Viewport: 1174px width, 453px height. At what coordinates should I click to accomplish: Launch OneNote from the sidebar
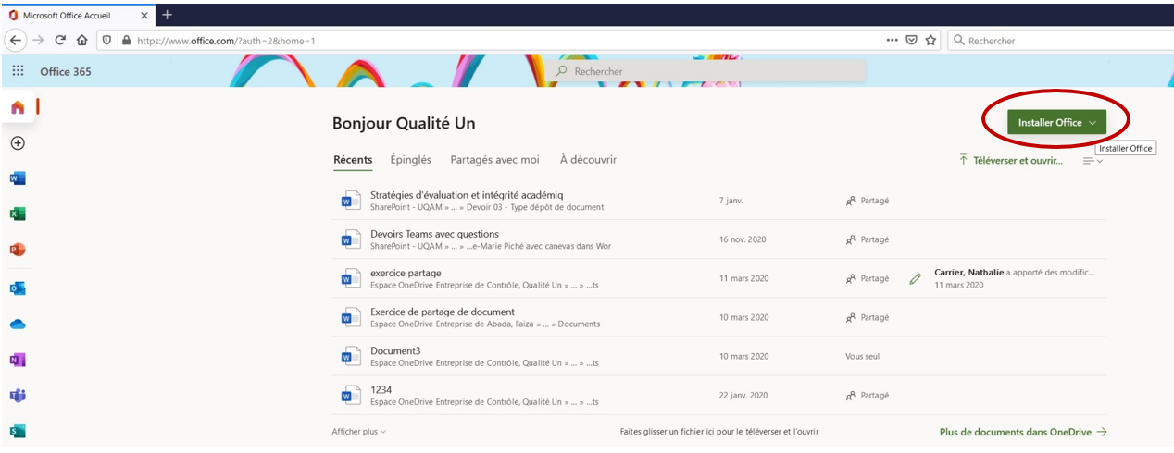(18, 360)
